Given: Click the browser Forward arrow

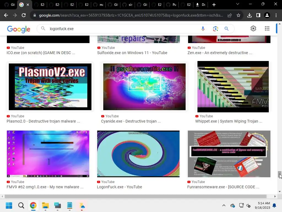Looking at the screenshot, I should tap(15, 15).
